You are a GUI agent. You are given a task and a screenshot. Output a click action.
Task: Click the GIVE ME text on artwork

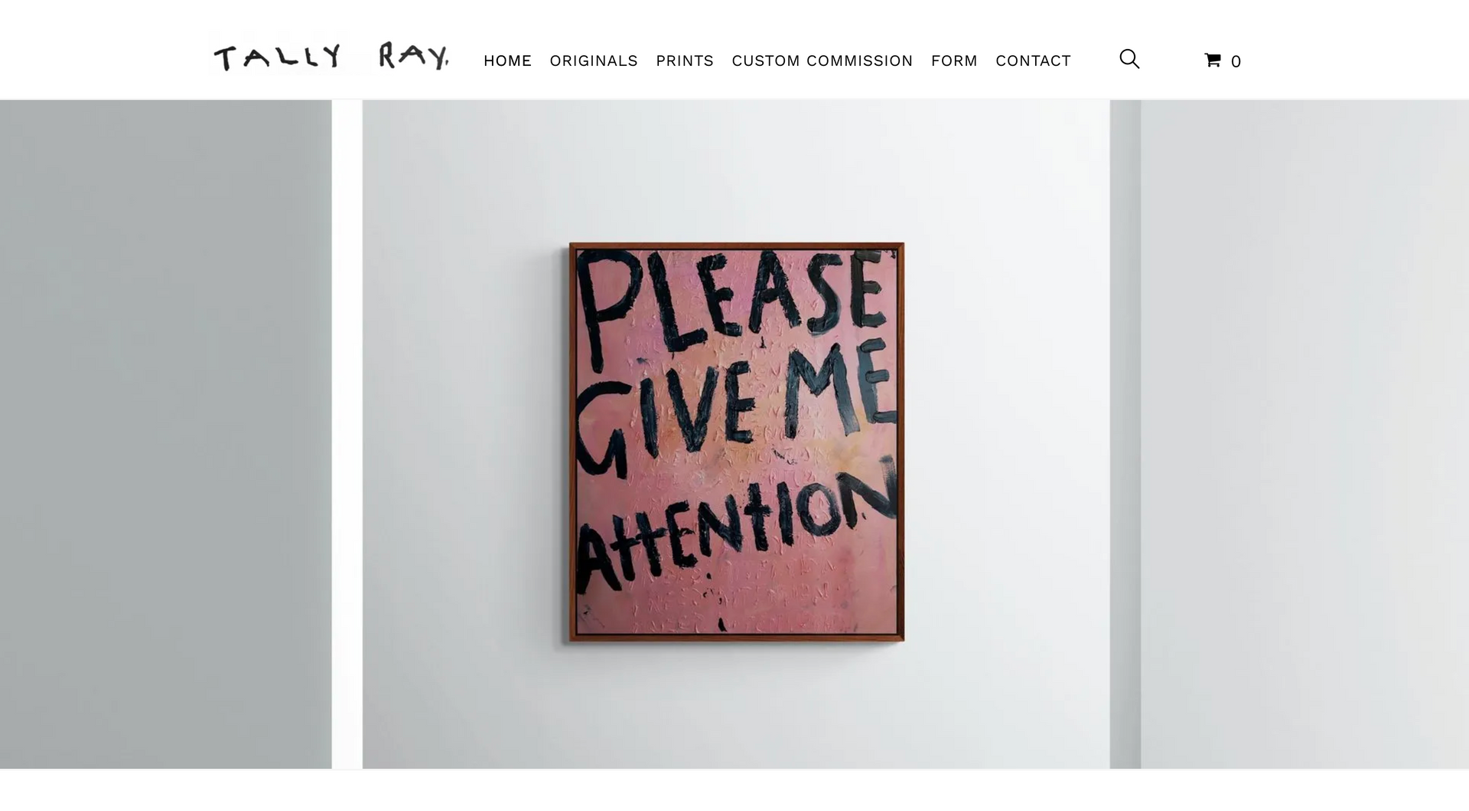(x=734, y=405)
